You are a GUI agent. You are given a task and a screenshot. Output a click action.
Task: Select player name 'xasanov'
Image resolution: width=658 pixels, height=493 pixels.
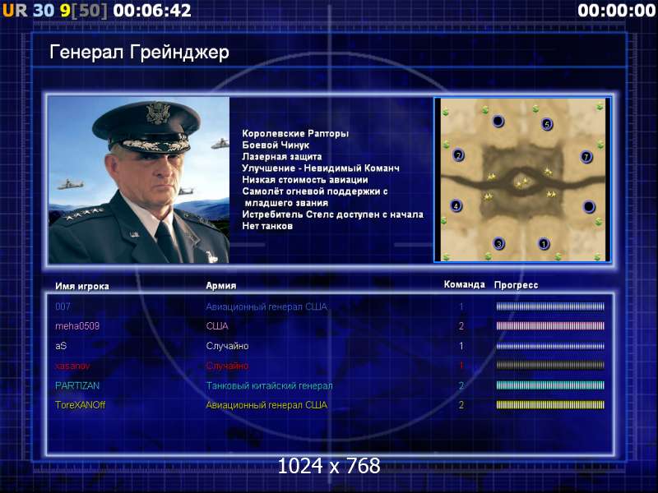tap(72, 366)
